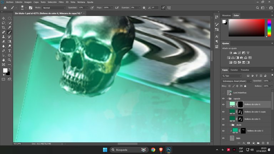274x154 pixels.
Task: Pick a color in the color field
Action: pyautogui.click(x=247, y=27)
